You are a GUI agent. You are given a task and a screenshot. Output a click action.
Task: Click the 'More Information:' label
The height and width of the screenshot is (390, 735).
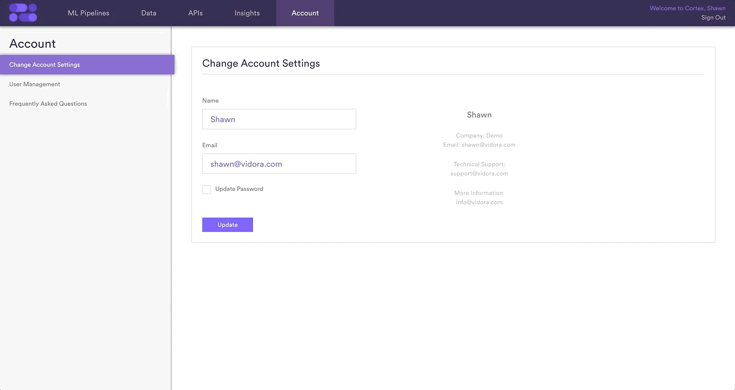click(479, 193)
